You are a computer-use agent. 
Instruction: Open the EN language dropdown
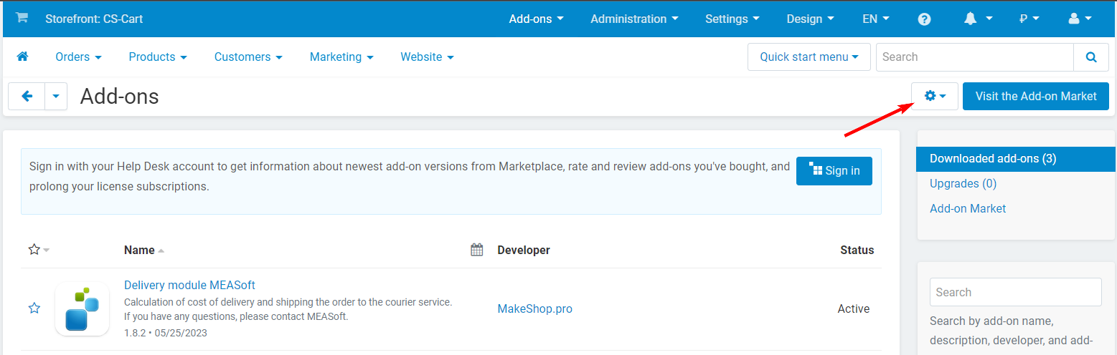tap(875, 19)
